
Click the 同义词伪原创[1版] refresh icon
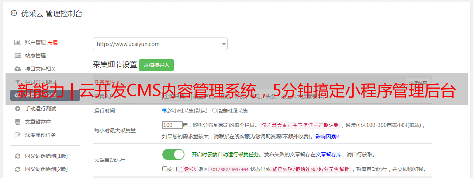(x=17, y=156)
